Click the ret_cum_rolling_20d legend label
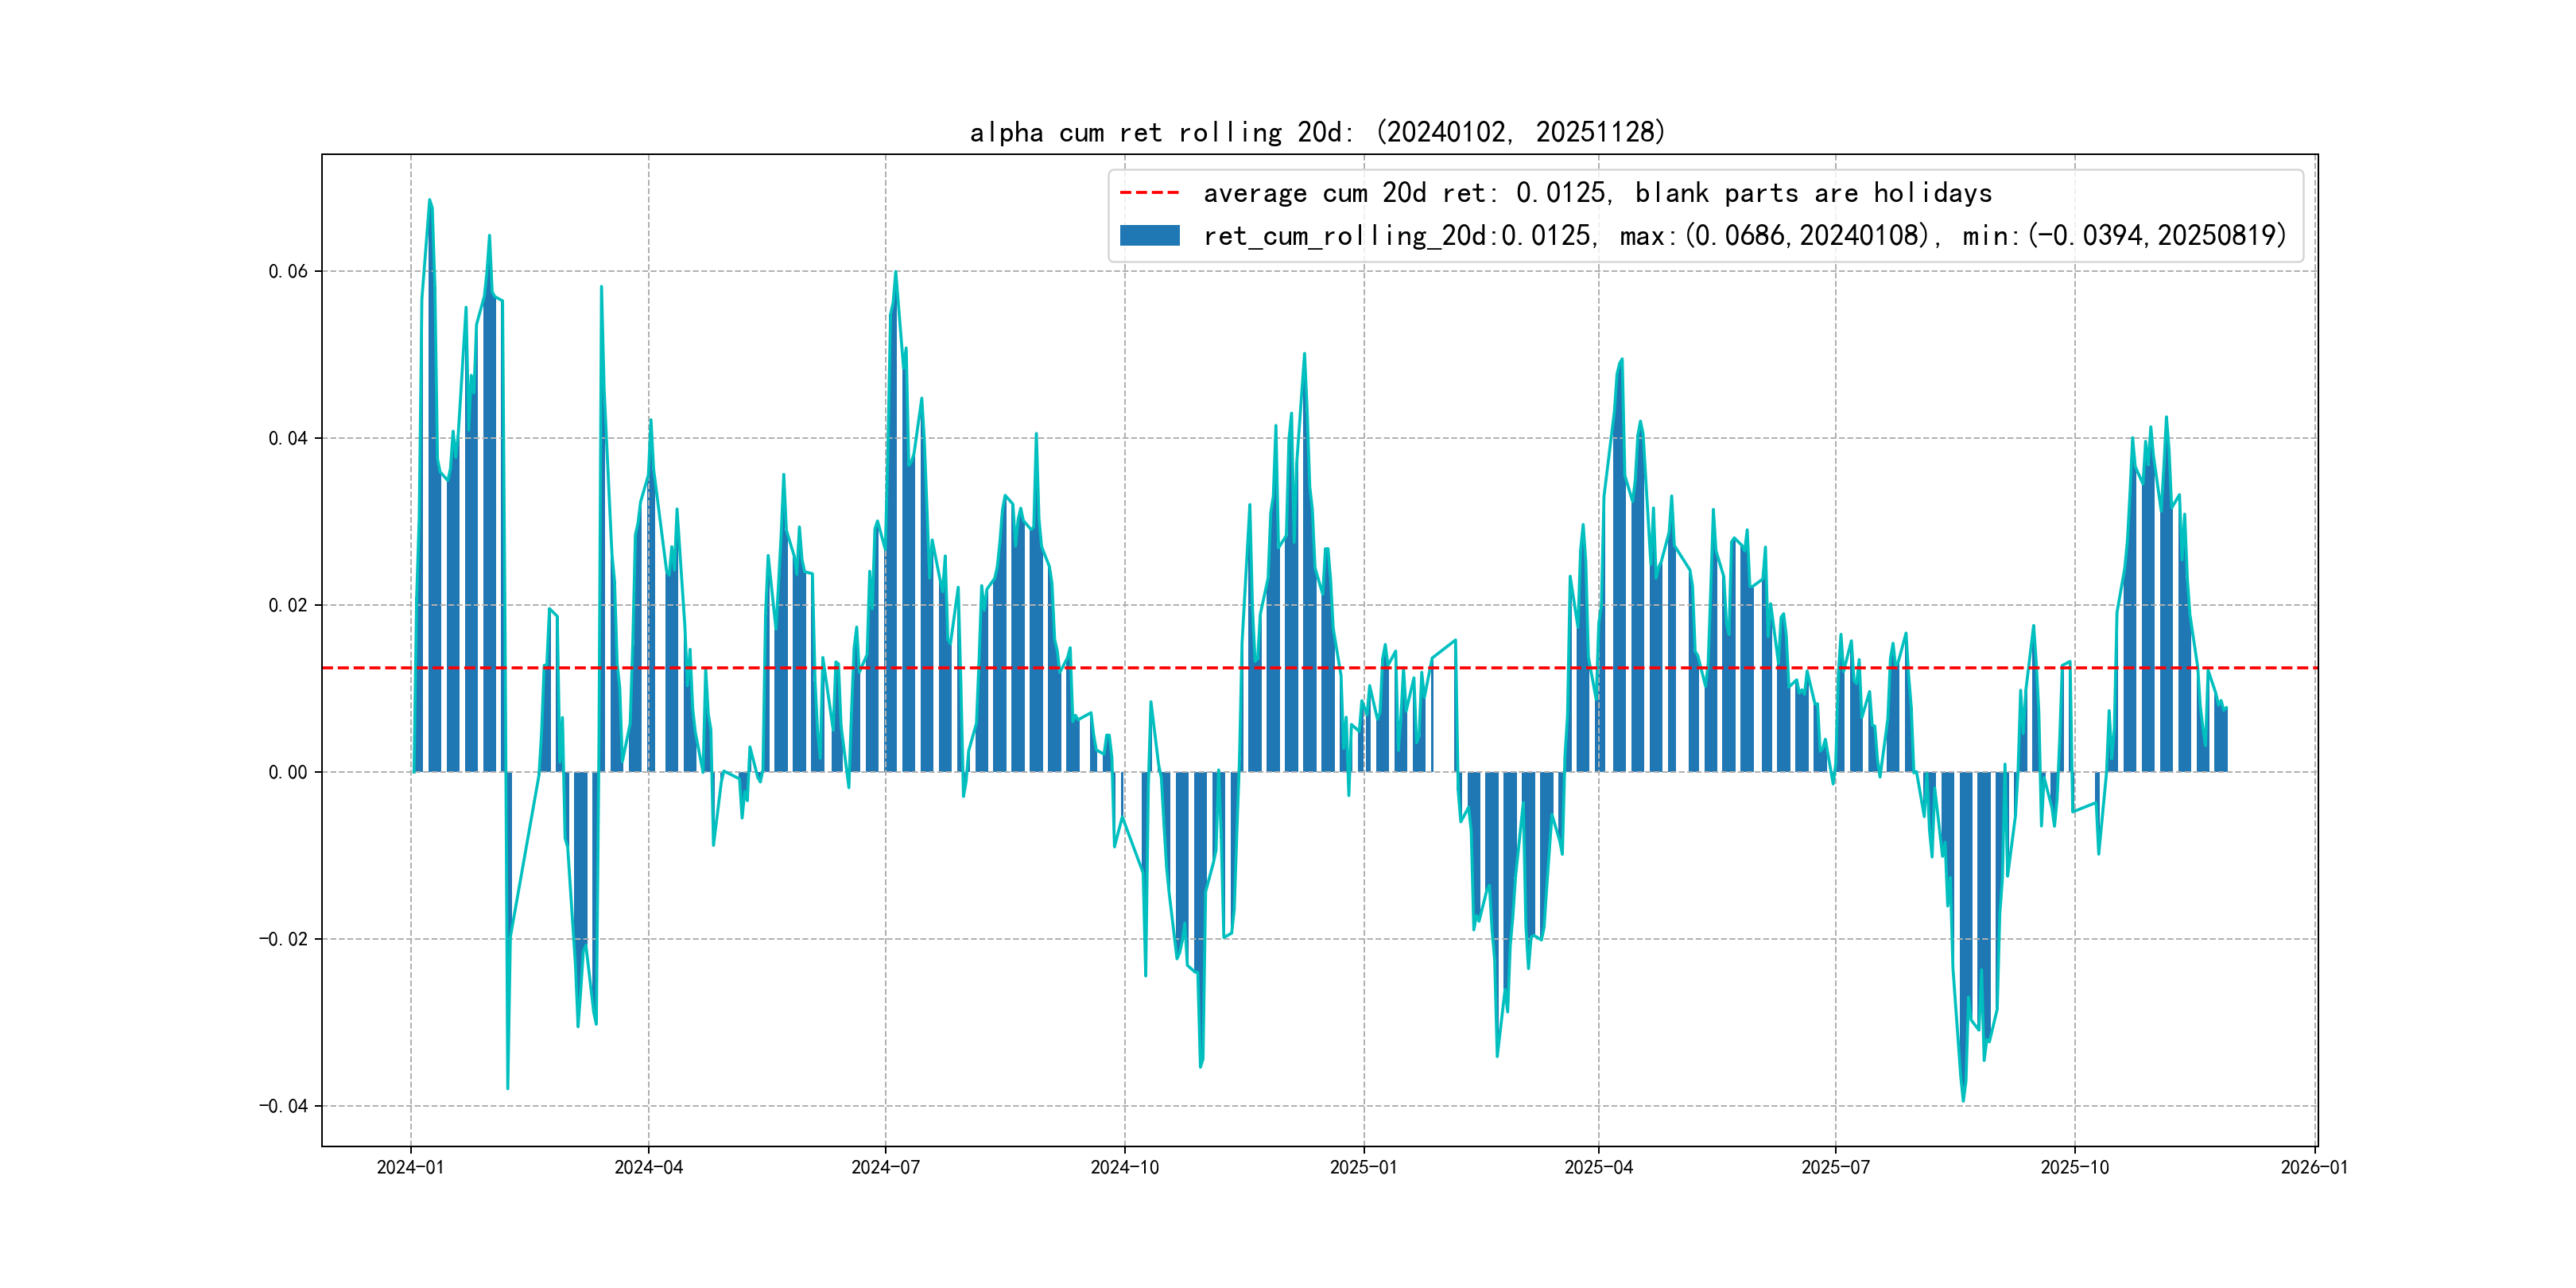This screenshot has width=2576, height=1288. tap(1744, 236)
